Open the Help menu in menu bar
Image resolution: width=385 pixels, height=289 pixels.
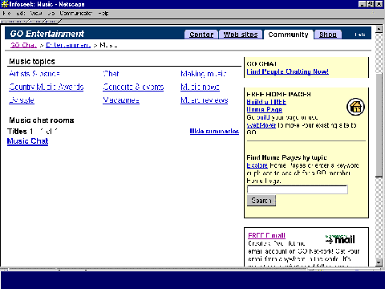pyautogui.click(x=103, y=13)
